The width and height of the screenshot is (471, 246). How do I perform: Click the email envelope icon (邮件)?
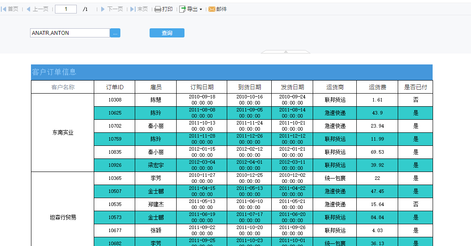click(x=212, y=9)
